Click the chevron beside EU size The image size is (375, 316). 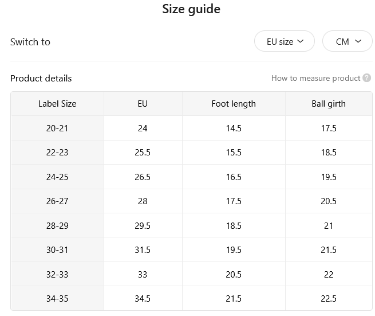[x=301, y=41]
